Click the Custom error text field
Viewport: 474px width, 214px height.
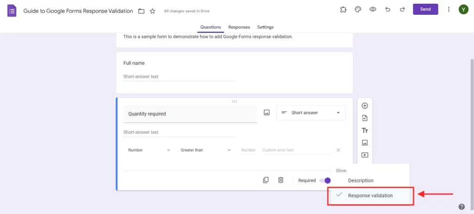296,150
